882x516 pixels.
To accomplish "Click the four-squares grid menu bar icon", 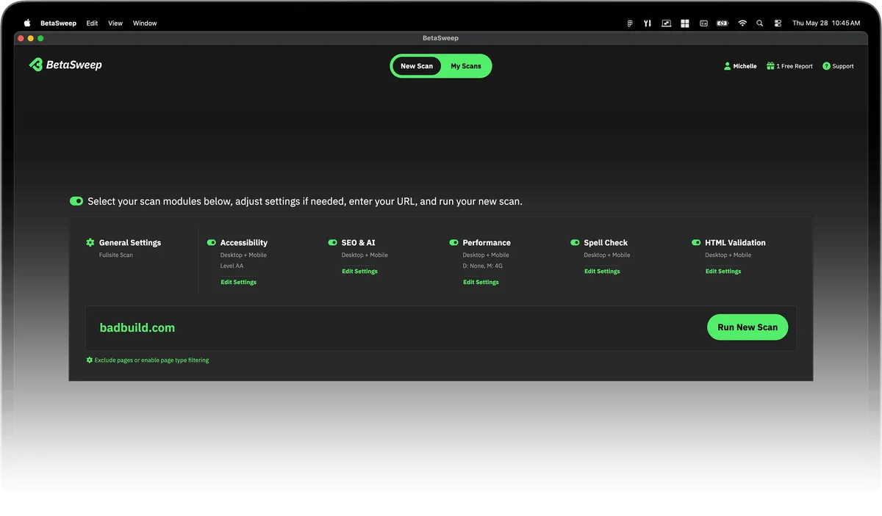I will (685, 23).
